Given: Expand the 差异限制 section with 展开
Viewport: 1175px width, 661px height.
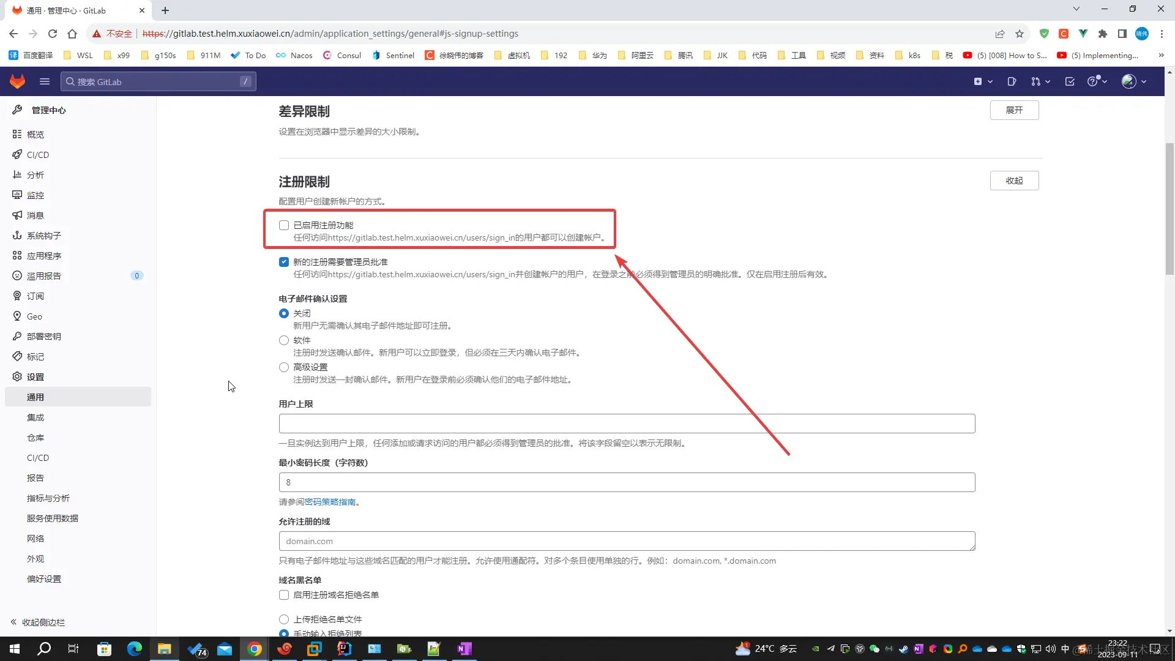Looking at the screenshot, I should click(x=1014, y=110).
